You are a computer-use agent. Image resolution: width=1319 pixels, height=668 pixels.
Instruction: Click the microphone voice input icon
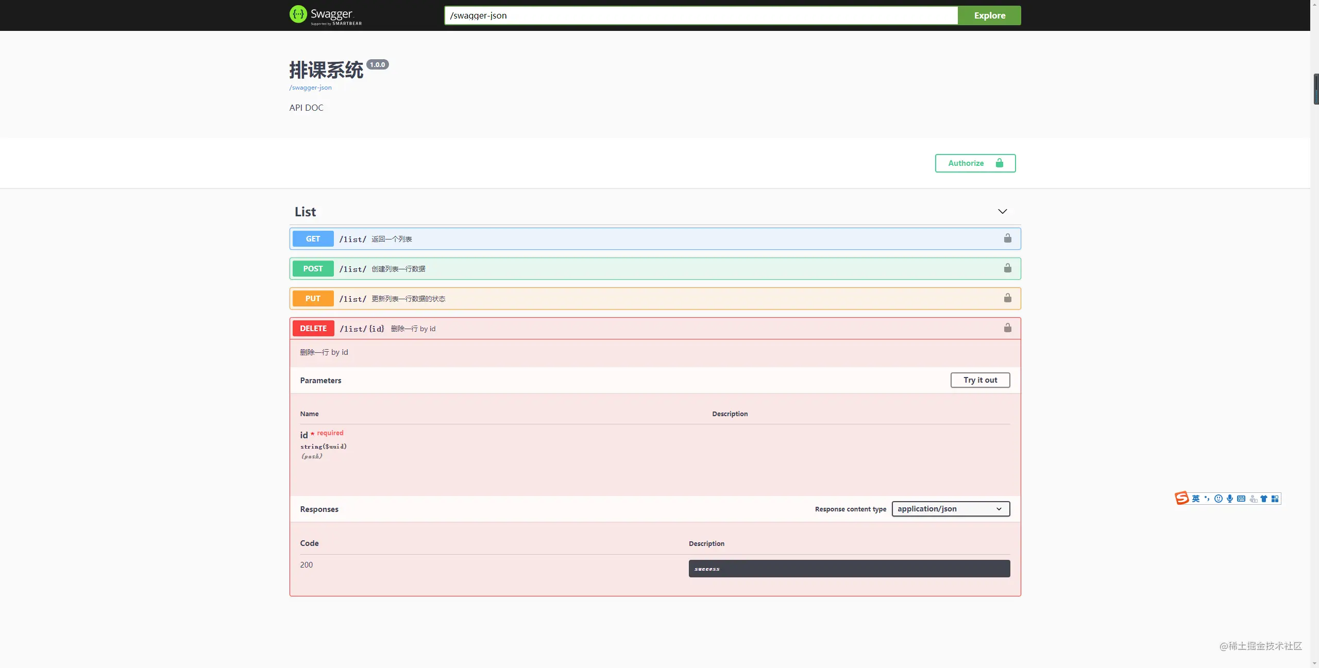[1229, 499]
